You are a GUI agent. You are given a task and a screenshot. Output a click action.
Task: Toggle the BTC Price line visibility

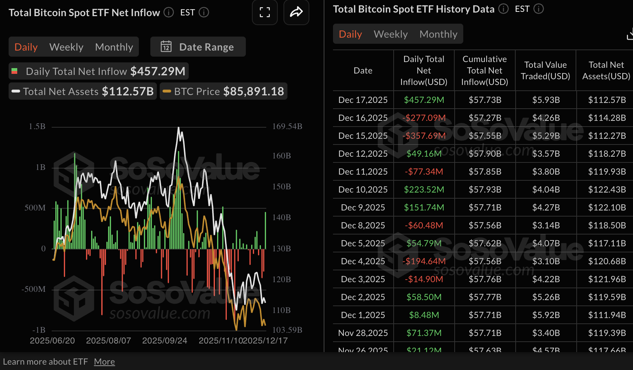pos(223,91)
